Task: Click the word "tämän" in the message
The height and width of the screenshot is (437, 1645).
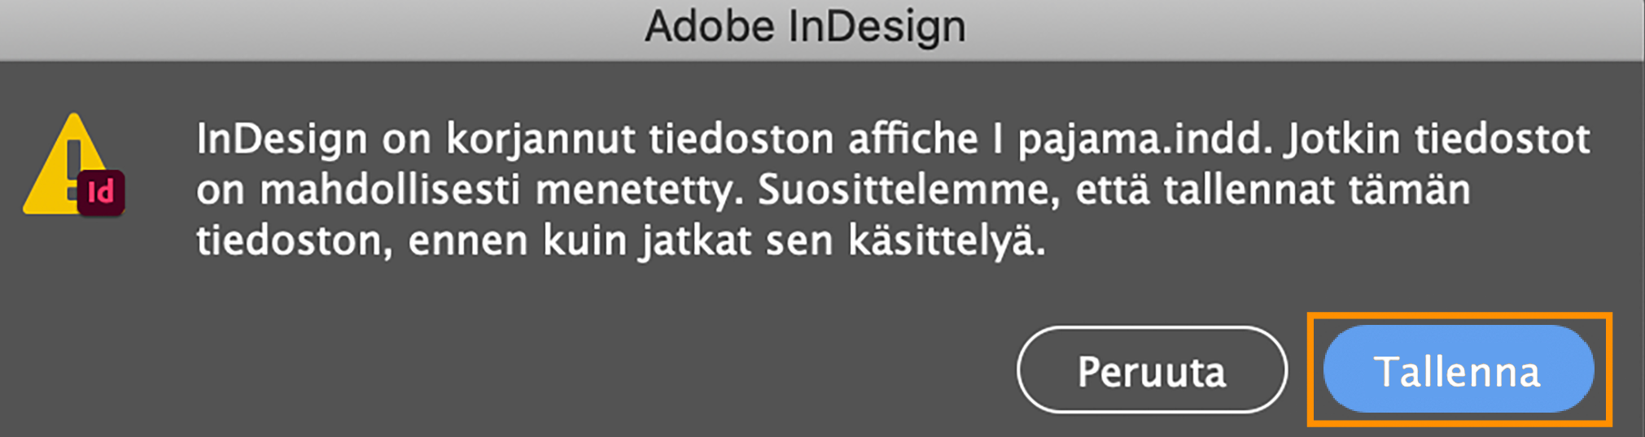Action: click(1410, 191)
